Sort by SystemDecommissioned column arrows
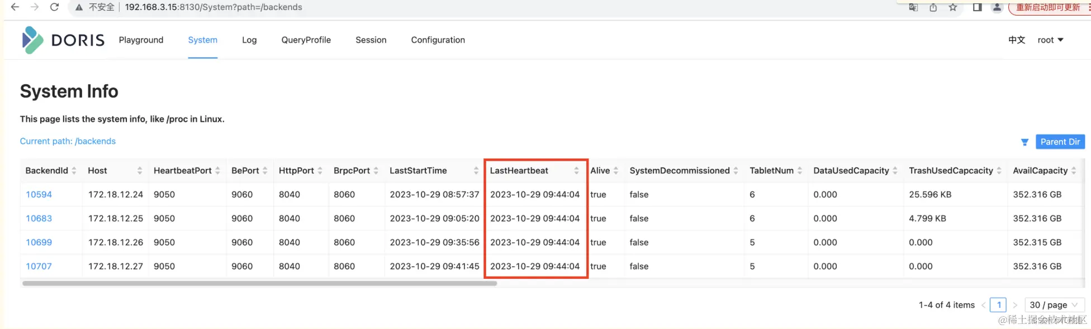This screenshot has width=1091, height=329. 736,171
